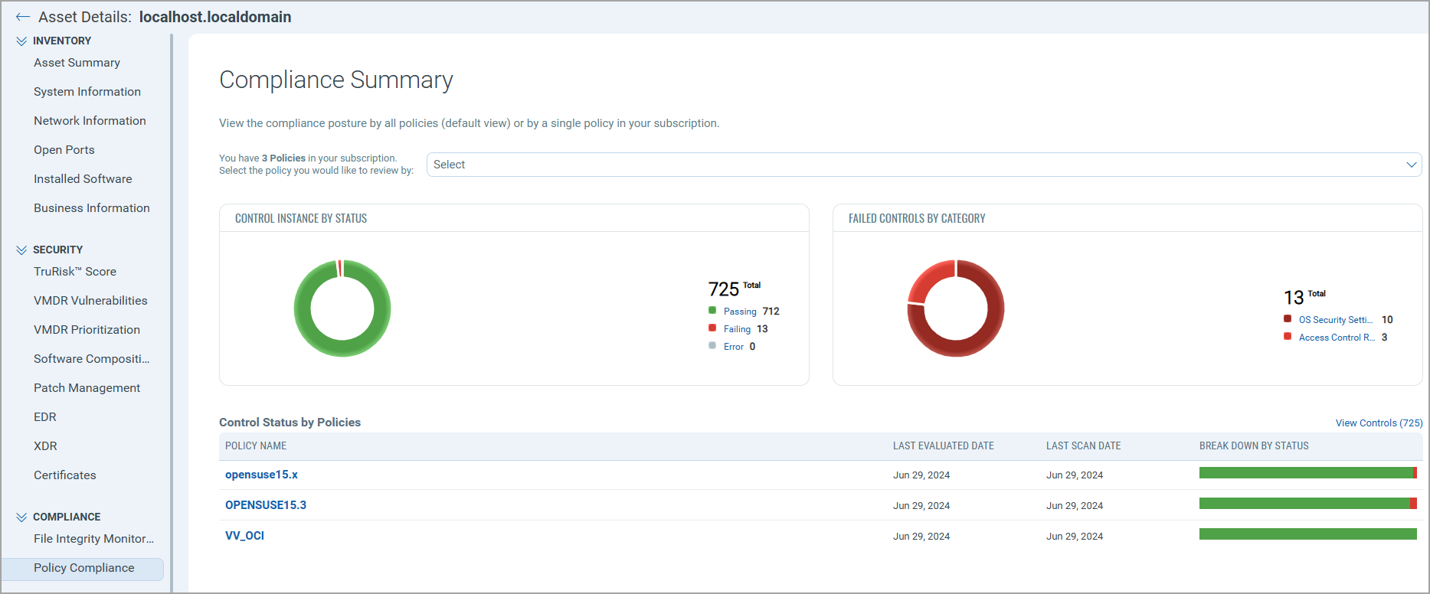Open VMDR Vulnerabilities sidebar item
Image resolution: width=1430 pixels, height=594 pixels.
point(90,301)
